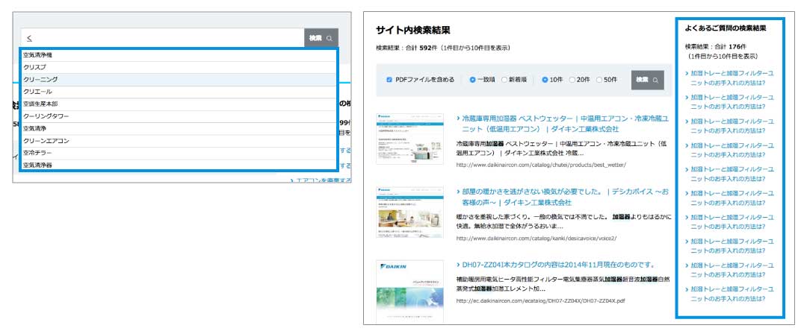Click 検索 button in the results filter bar
The height and width of the screenshot is (334, 807).
[647, 81]
